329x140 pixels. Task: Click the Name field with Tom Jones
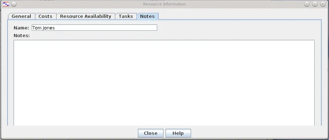[94, 28]
